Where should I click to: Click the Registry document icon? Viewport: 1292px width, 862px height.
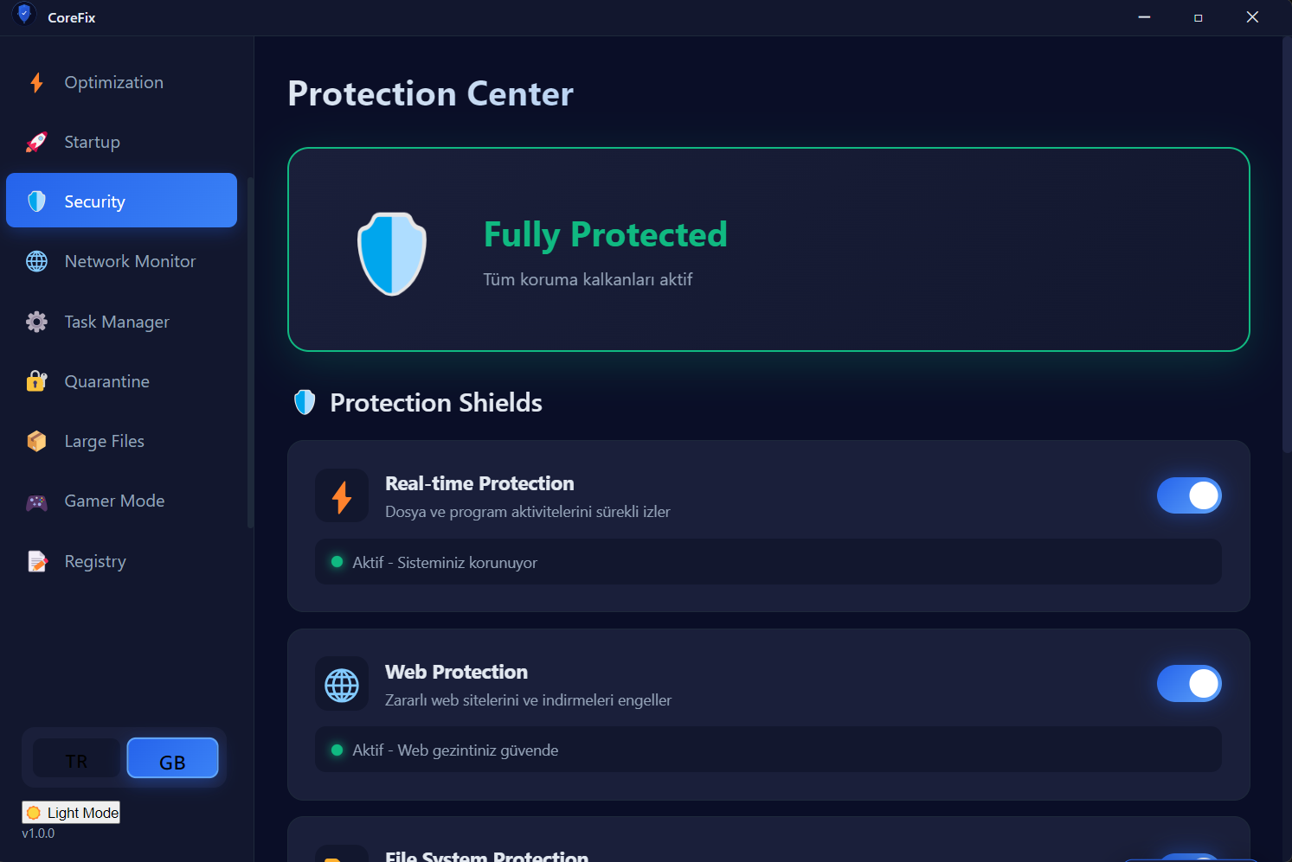pyautogui.click(x=36, y=561)
